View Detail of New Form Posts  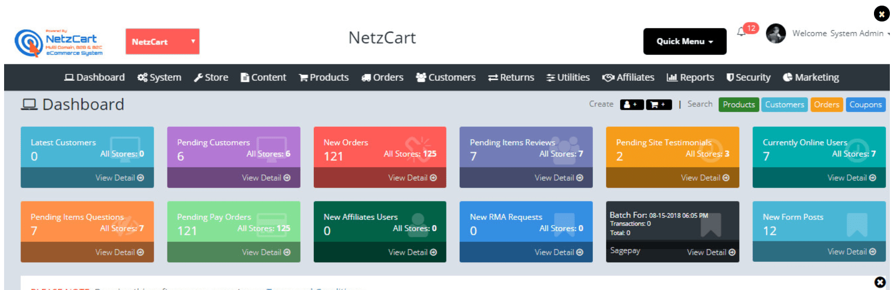click(851, 252)
